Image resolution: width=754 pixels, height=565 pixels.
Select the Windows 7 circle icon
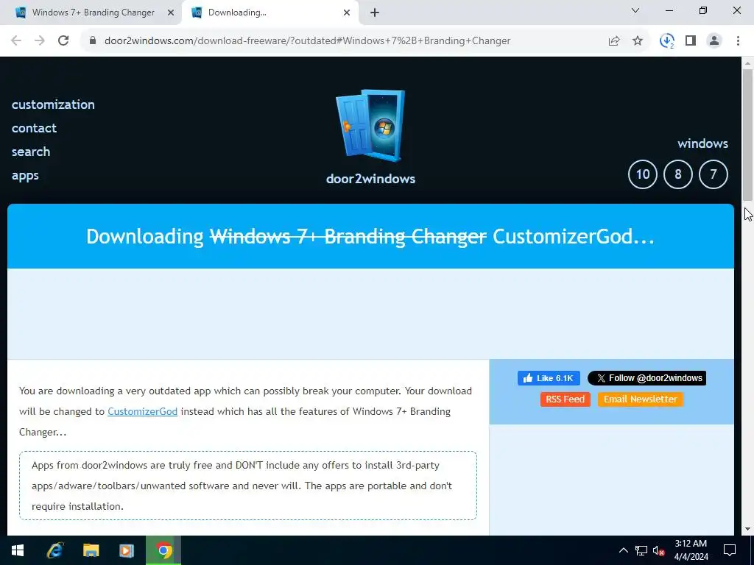pos(713,174)
